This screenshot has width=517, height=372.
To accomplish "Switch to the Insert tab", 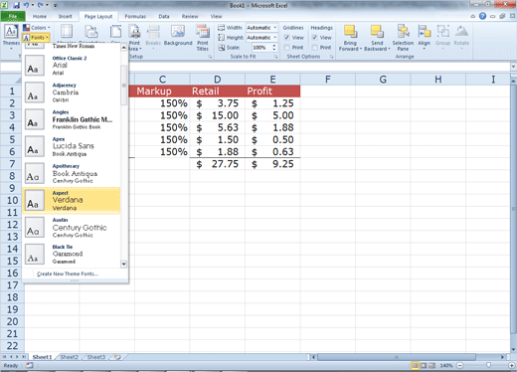I will point(65,16).
